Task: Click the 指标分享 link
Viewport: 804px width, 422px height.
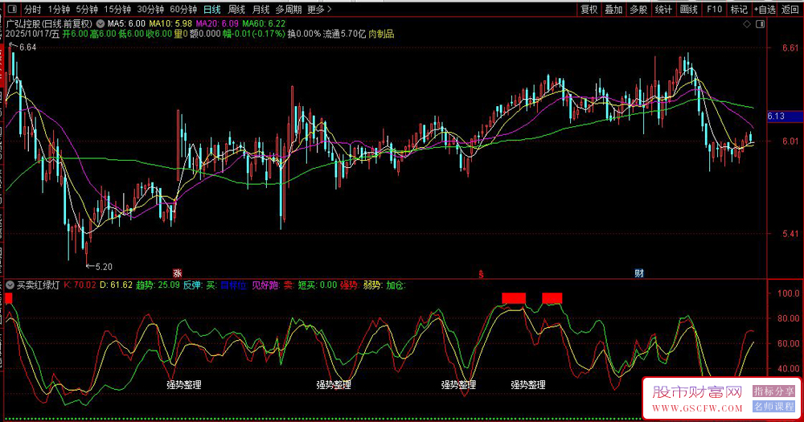Action: click(773, 391)
